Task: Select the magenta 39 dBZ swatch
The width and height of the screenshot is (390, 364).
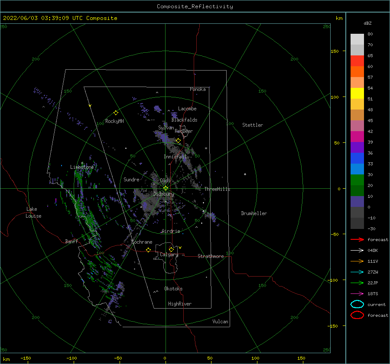Action: coord(357,136)
